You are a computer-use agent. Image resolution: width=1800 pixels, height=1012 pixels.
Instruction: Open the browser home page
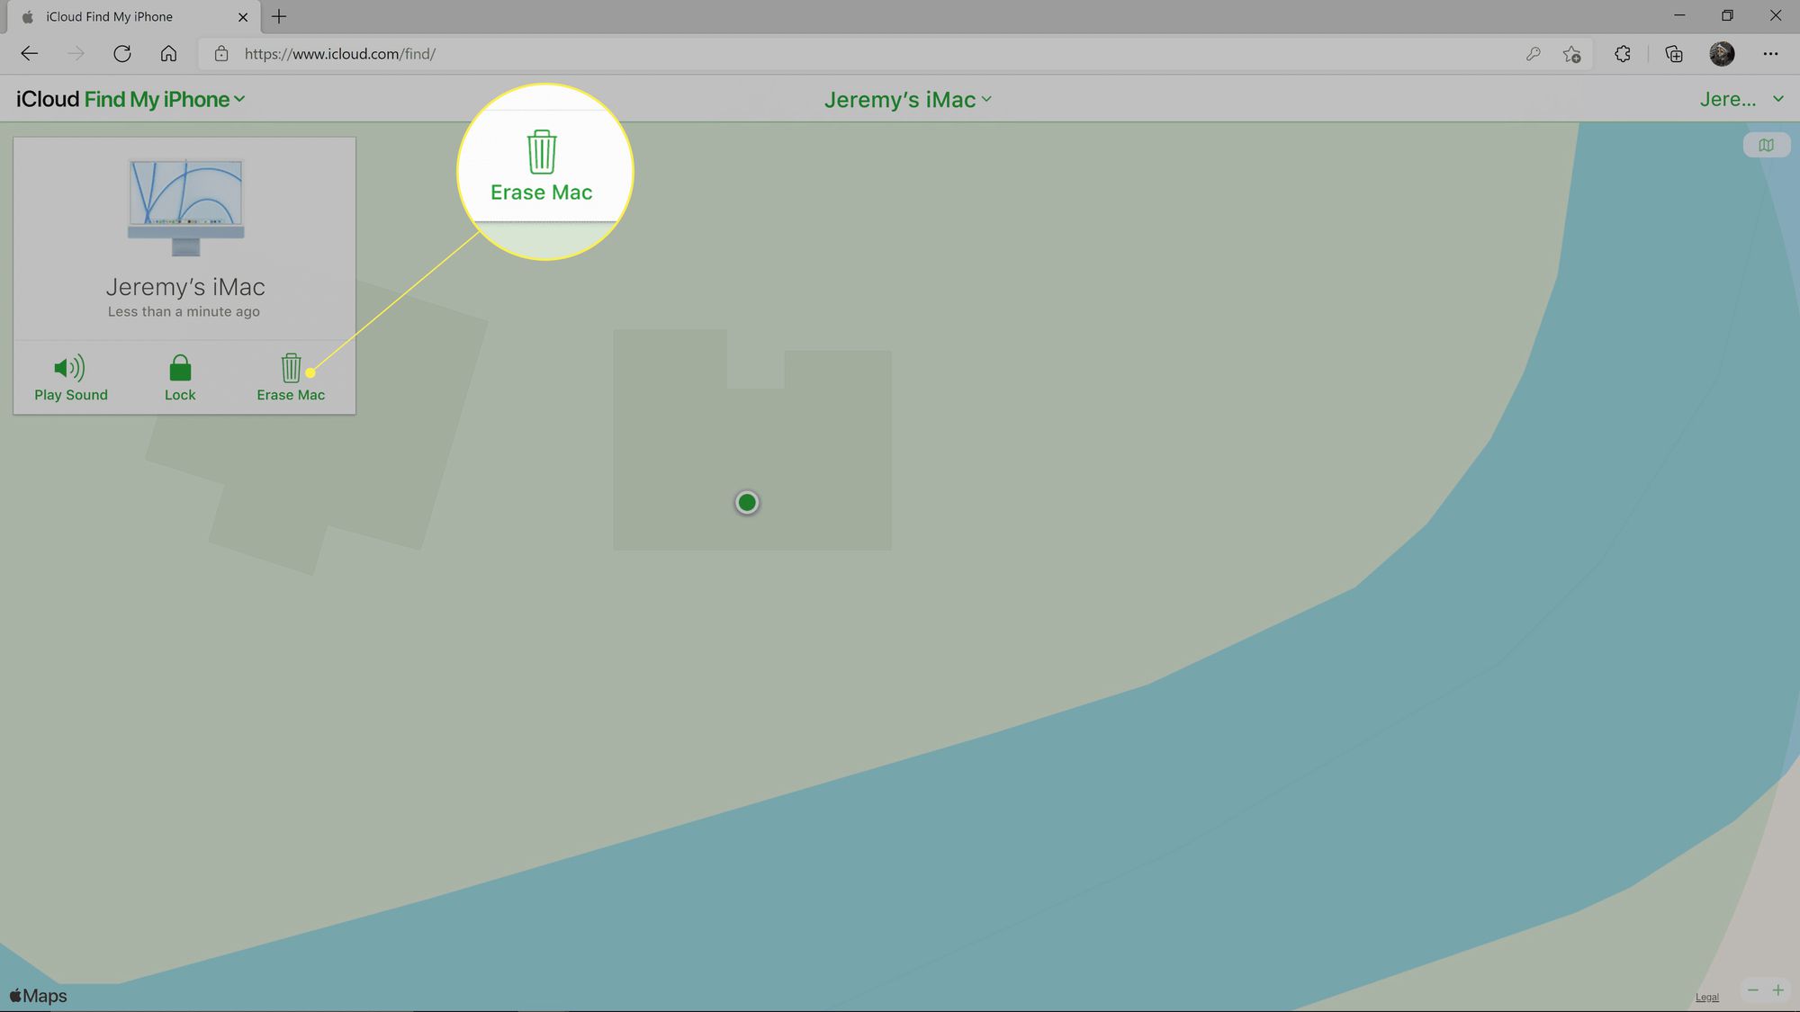pyautogui.click(x=168, y=54)
